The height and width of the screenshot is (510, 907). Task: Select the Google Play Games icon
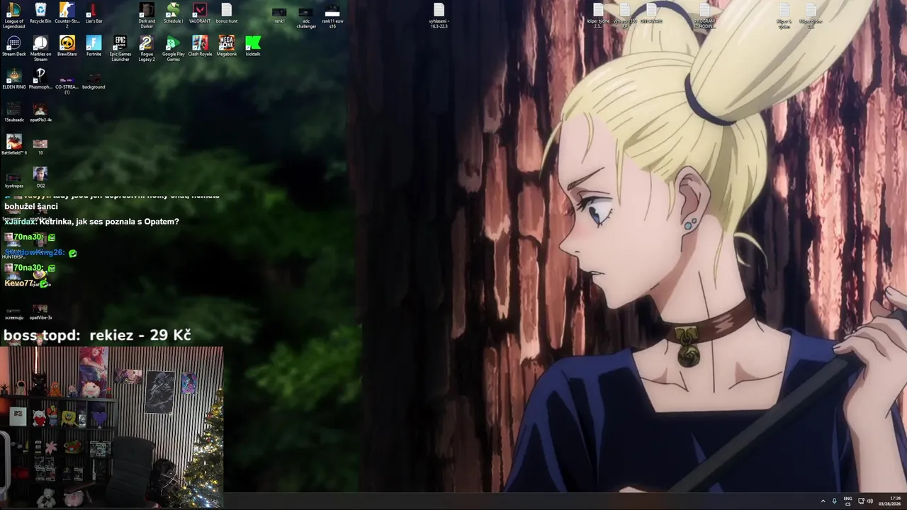[173, 48]
